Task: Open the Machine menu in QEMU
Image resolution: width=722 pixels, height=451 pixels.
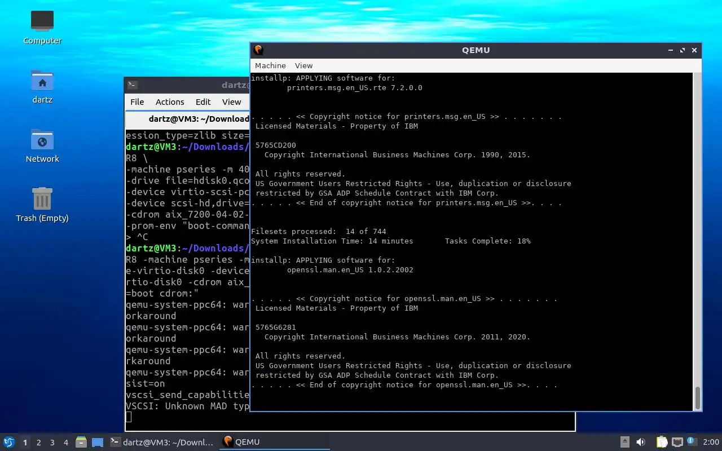Action: click(270, 65)
